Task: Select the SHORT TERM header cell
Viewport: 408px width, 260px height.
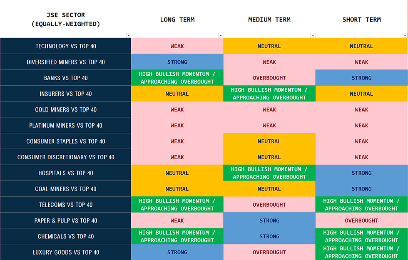Action: [361, 19]
